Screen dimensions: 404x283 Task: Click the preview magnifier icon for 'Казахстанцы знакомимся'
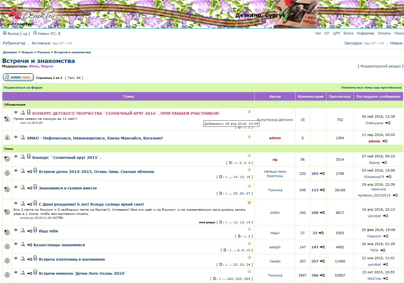pos(23,244)
